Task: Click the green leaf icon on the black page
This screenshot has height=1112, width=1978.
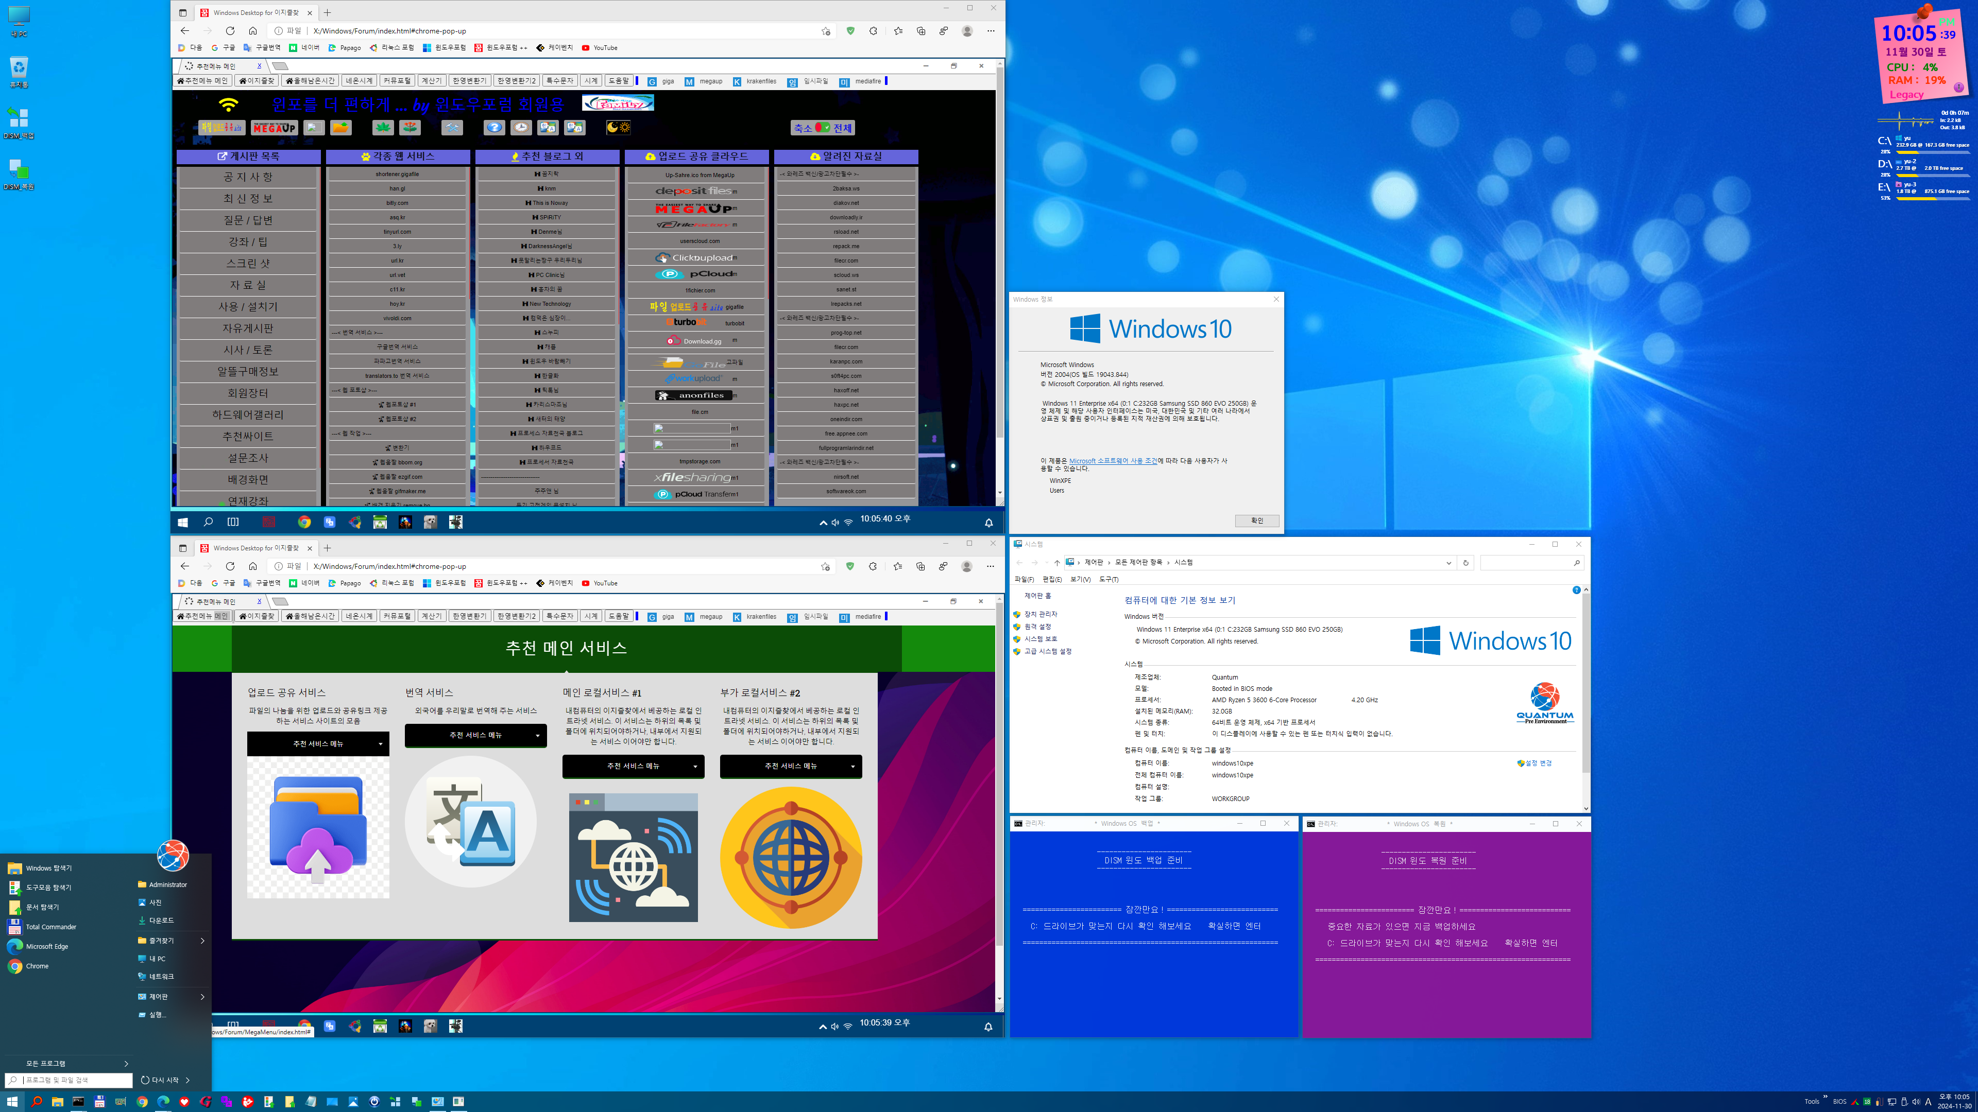Action: point(383,127)
